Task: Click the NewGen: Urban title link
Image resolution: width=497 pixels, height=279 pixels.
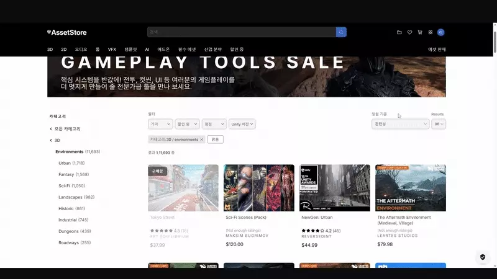Action: (x=317, y=218)
